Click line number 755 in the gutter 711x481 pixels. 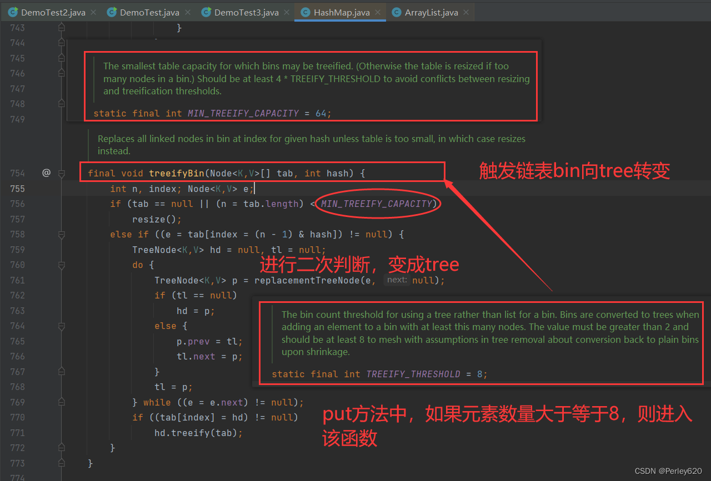17,189
